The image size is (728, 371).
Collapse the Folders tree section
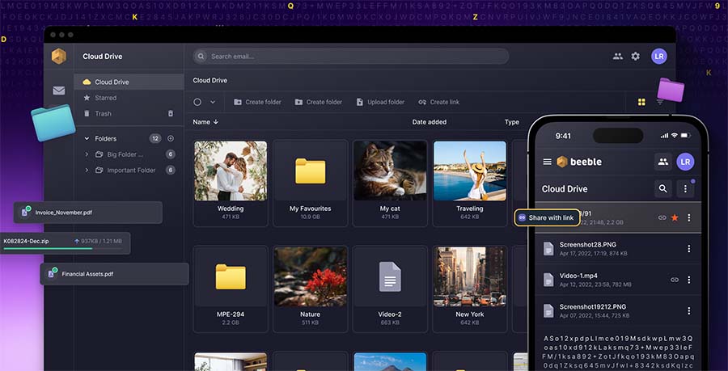point(87,138)
